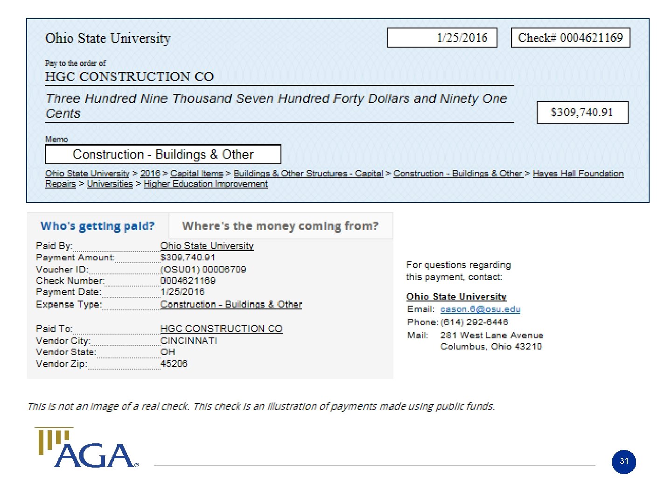Image resolution: width=672 pixels, height=504 pixels.
Task: Select phone number (614) 292-6446
Action: pyautogui.click(x=474, y=322)
